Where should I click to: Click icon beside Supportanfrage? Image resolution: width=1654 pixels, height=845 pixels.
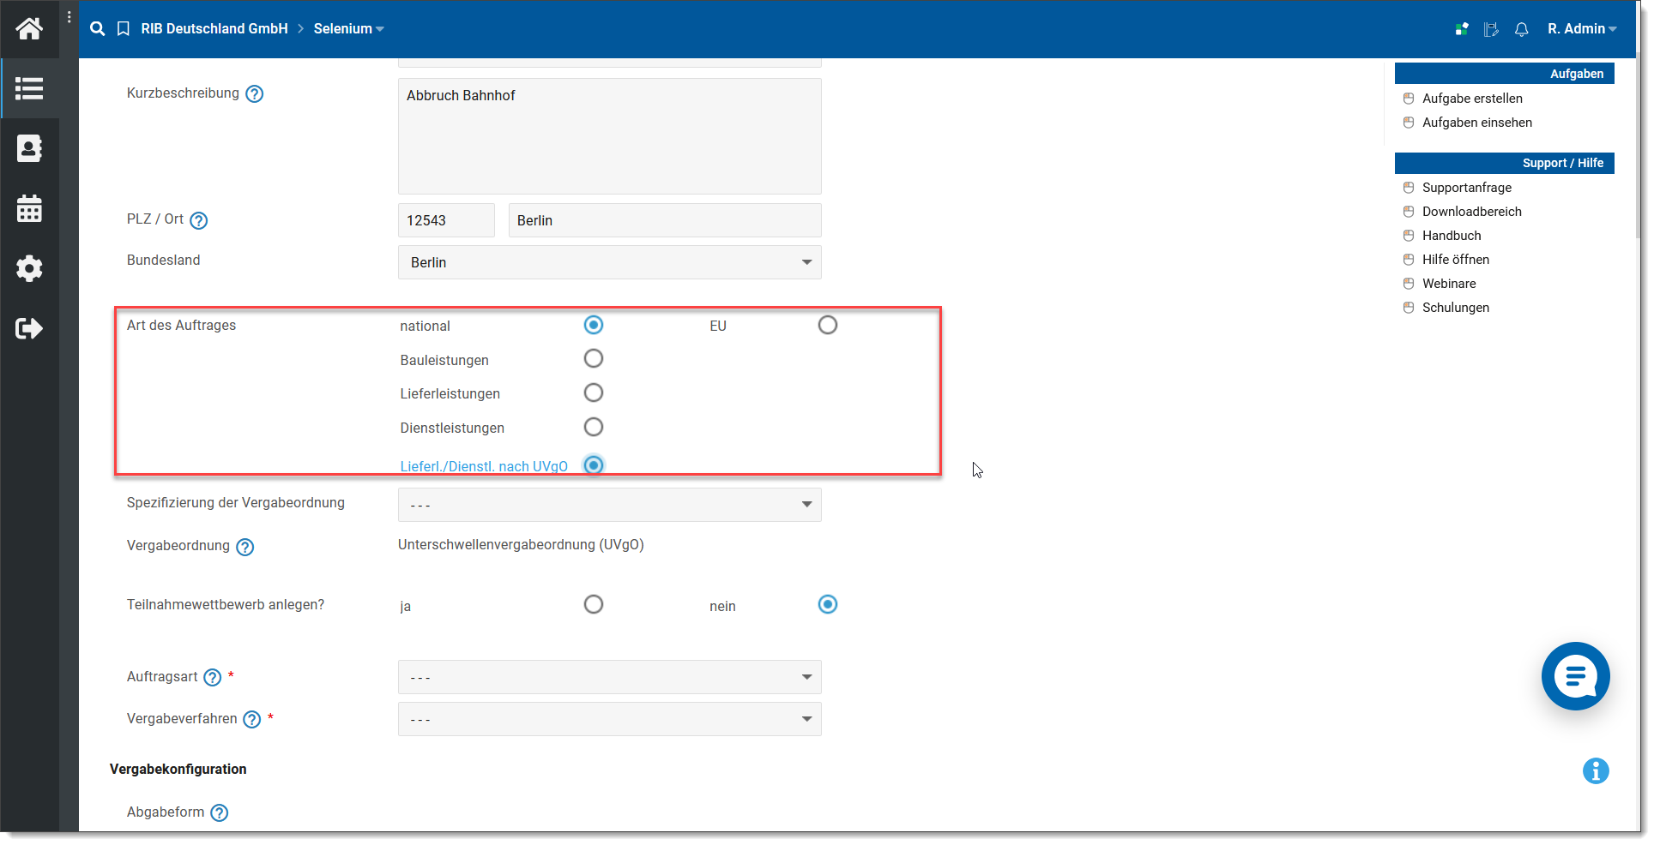[1409, 188]
